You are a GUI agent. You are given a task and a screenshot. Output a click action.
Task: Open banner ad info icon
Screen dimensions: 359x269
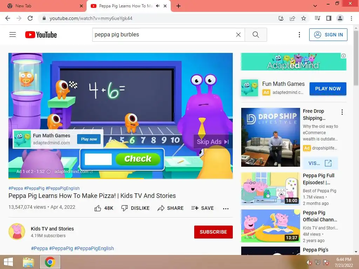click(344, 56)
